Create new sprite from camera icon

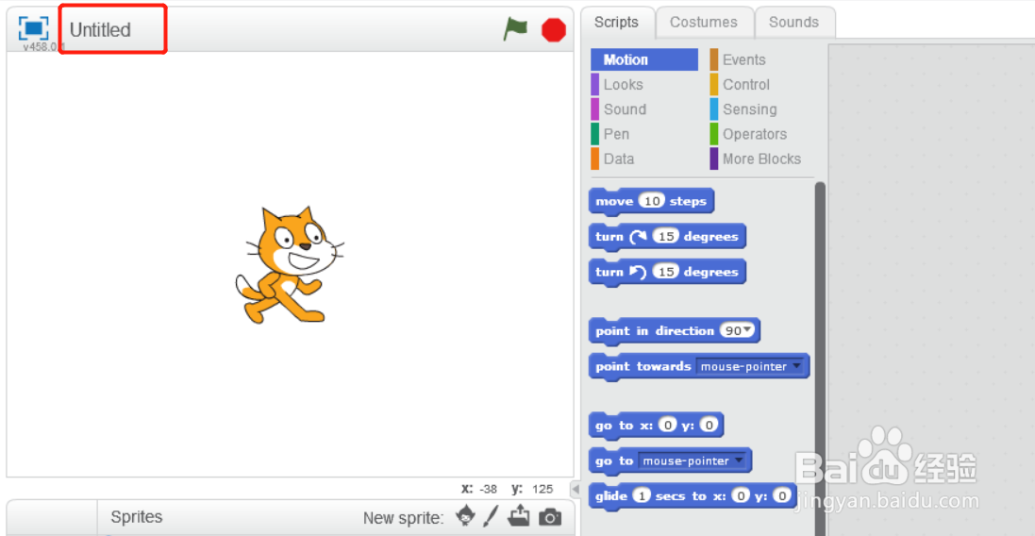click(x=550, y=517)
